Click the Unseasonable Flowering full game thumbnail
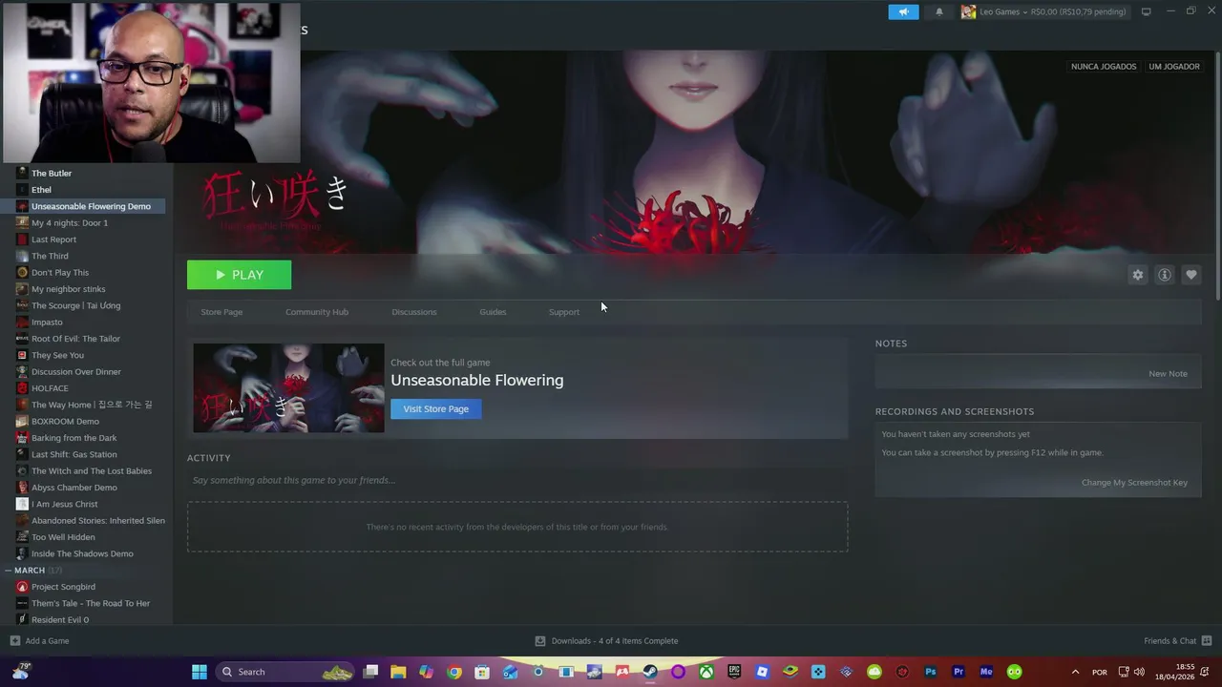The width and height of the screenshot is (1222, 687). coord(288,387)
